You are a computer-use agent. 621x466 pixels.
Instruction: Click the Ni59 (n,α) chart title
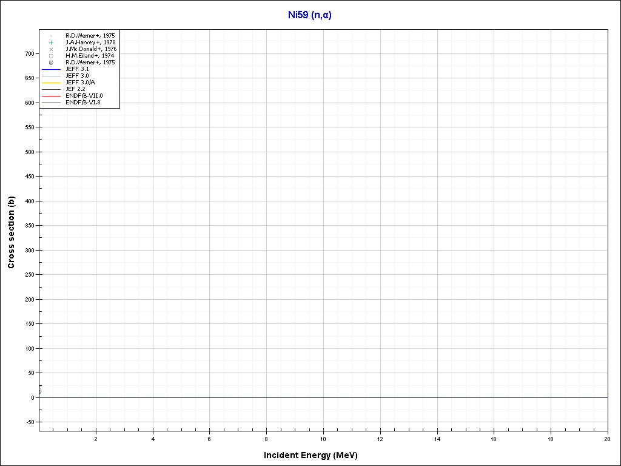pyautogui.click(x=310, y=15)
